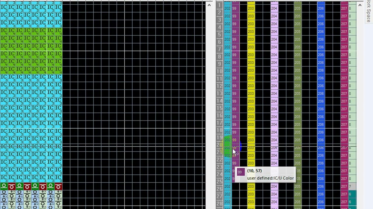Select row header 22 in right pane
The height and width of the screenshot is (209, 373).
pyautogui.click(x=220, y=160)
